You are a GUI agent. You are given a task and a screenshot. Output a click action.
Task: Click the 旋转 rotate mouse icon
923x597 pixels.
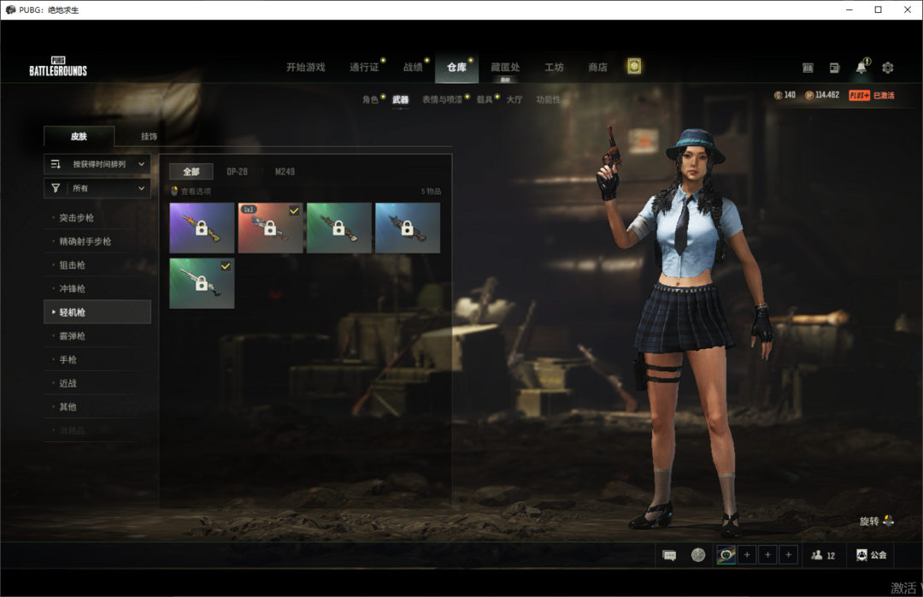(x=888, y=520)
